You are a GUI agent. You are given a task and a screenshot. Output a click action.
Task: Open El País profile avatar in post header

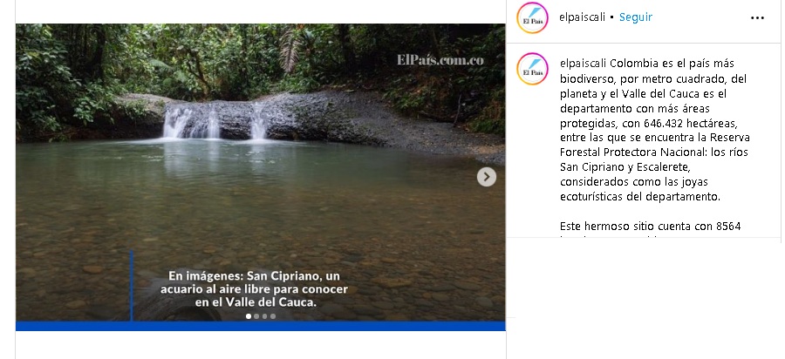532,17
